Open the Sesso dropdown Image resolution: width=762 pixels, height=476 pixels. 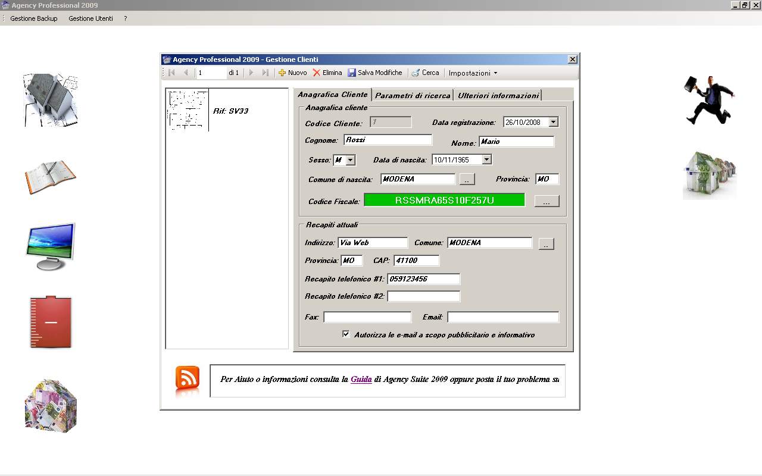pyautogui.click(x=350, y=160)
